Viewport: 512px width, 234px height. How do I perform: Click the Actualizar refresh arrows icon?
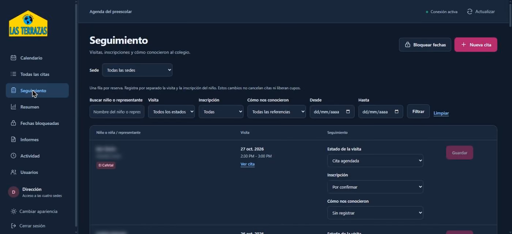(x=470, y=12)
